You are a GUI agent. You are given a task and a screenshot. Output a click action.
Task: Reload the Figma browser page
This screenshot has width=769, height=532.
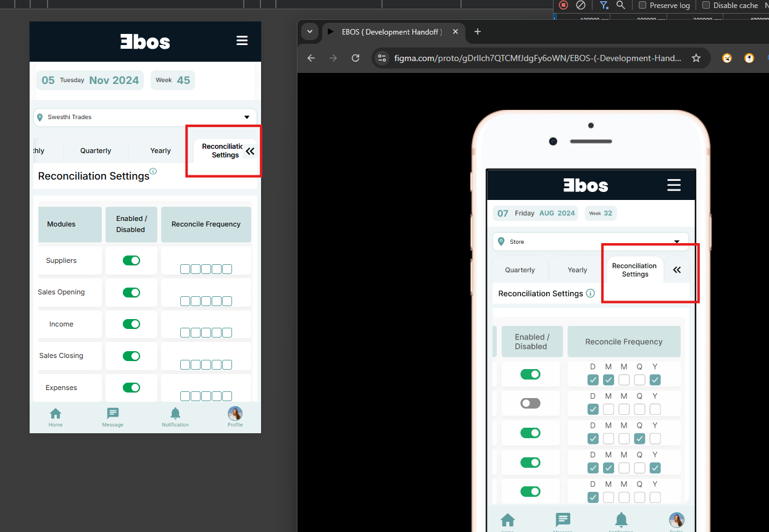click(355, 58)
